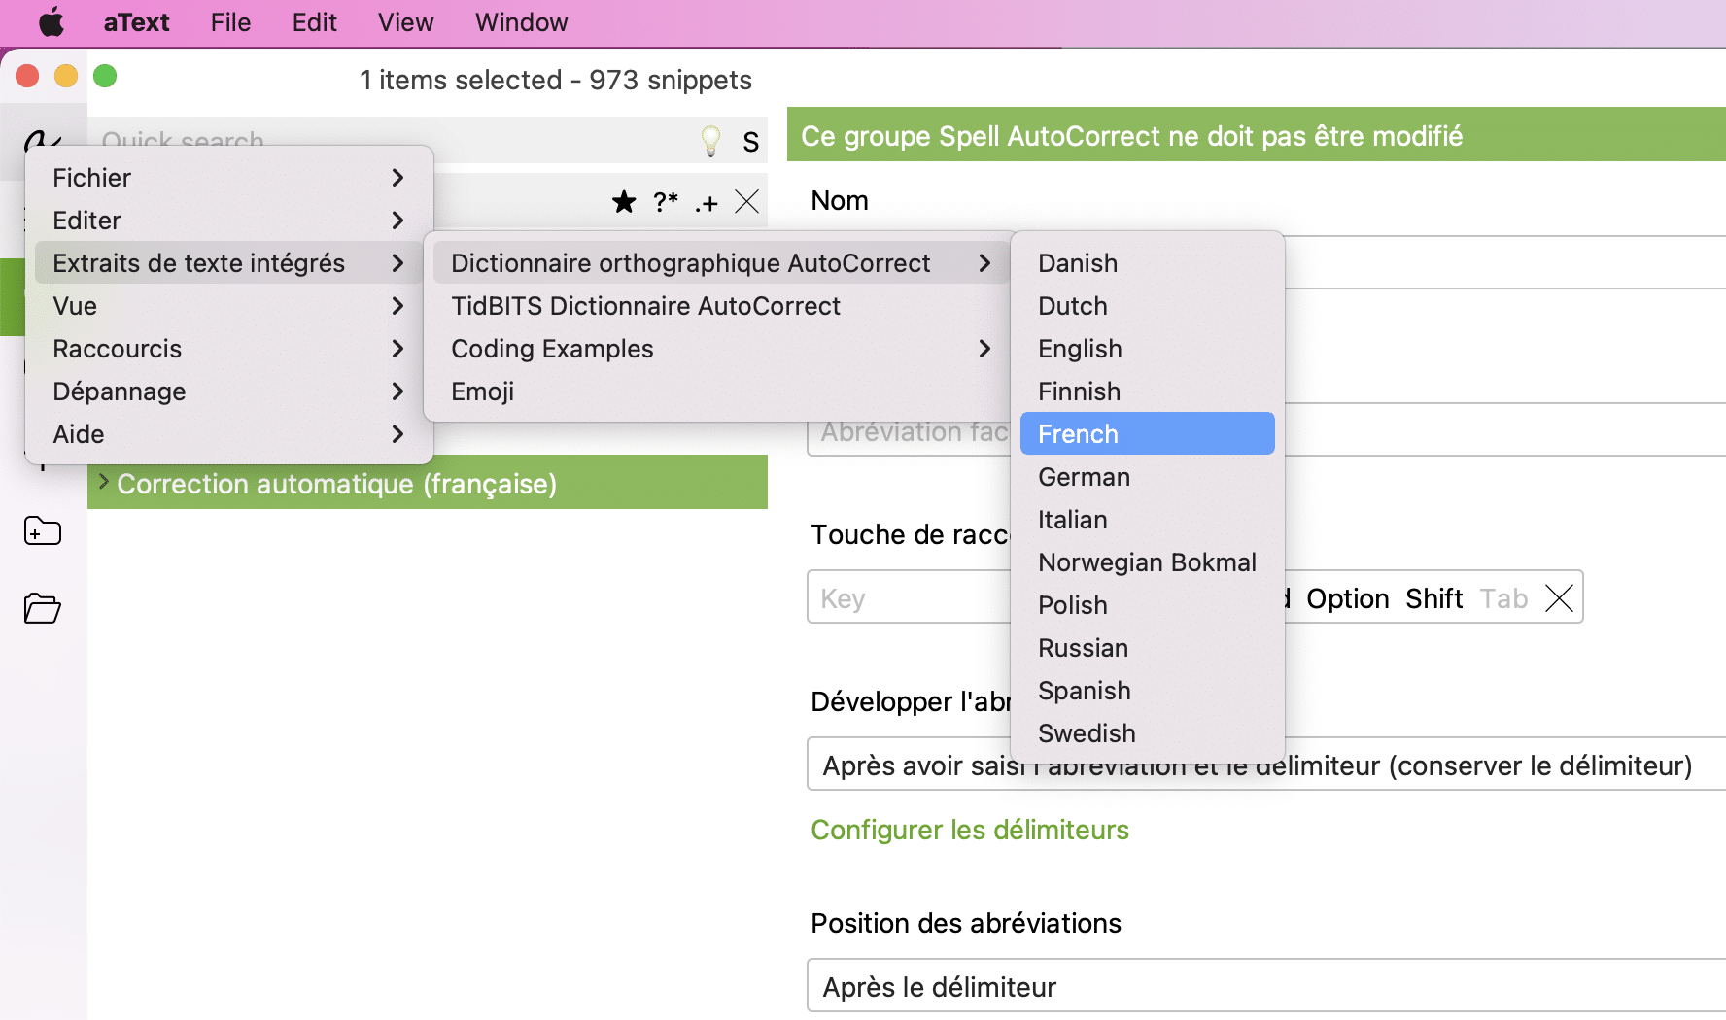This screenshot has width=1726, height=1020.
Task: Open the File menu in menu bar
Action: click(x=230, y=22)
